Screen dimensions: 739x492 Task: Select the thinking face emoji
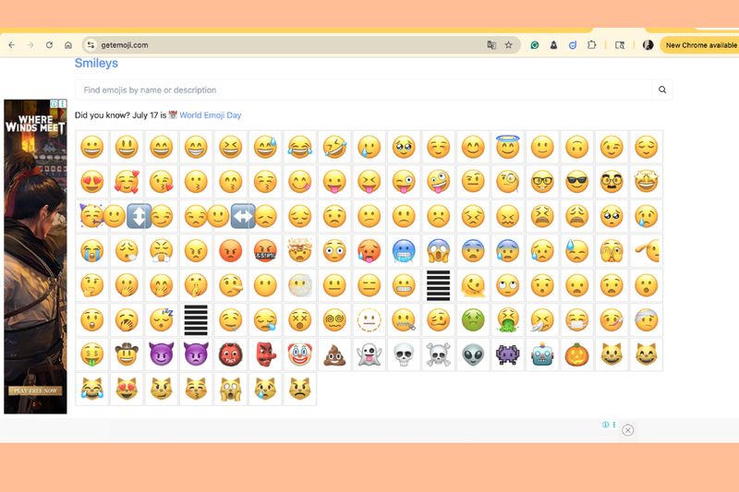[x=91, y=285]
